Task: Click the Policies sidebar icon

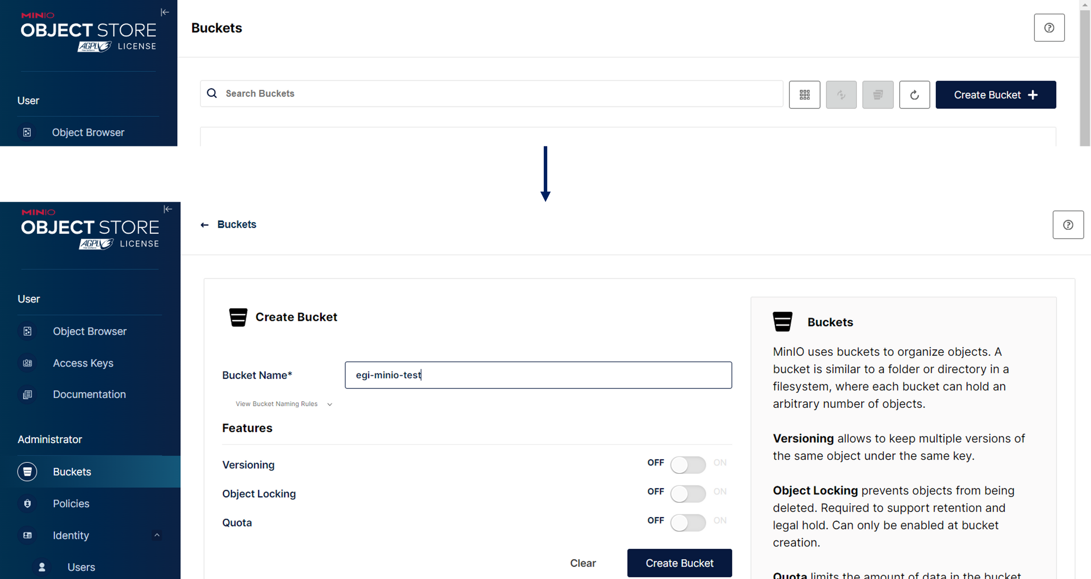Action: pos(27,503)
